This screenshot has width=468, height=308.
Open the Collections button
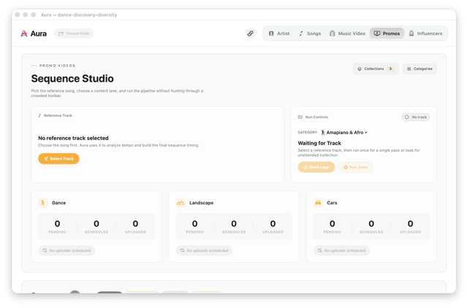376,69
